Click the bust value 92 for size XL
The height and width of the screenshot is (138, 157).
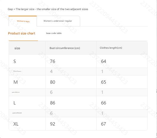point(52,124)
